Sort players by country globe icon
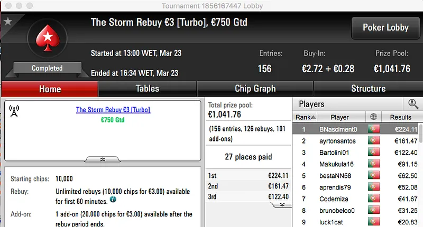Screen dimensions: 423x227 [374, 117]
